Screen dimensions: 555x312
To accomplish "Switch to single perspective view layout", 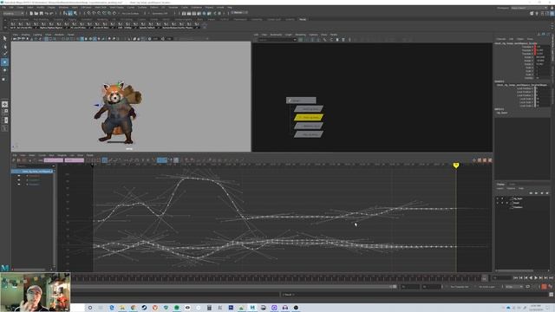I will click(x=4, y=104).
